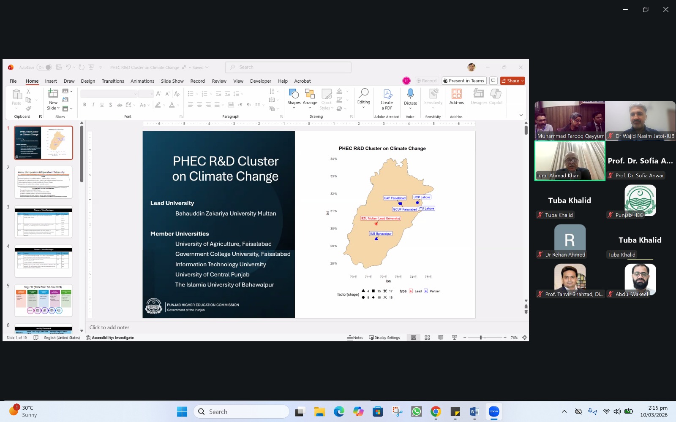Expand the Share button dropdown
The image size is (676, 422).
523,81
